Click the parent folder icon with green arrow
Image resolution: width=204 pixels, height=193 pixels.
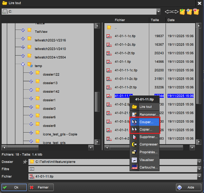182,12
